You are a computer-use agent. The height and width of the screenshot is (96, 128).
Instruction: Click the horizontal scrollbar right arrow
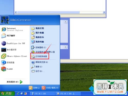click(x=104, y=12)
